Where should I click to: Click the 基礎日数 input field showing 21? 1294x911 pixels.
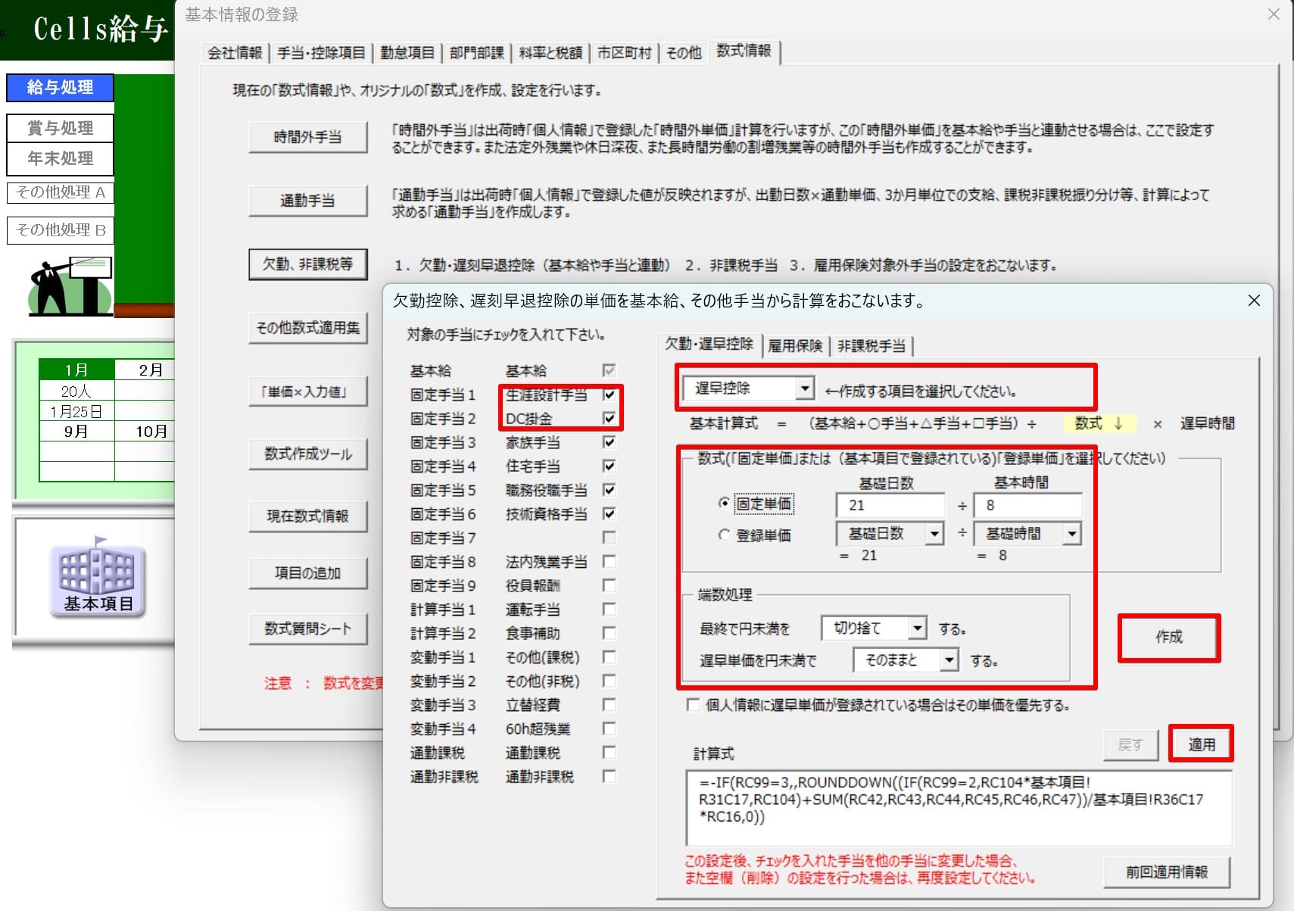click(890, 505)
